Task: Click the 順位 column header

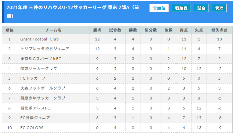Action: (x=10, y=30)
